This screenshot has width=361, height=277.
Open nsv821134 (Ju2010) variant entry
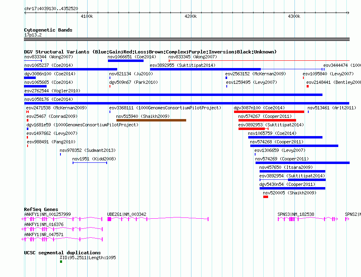(x=131, y=74)
